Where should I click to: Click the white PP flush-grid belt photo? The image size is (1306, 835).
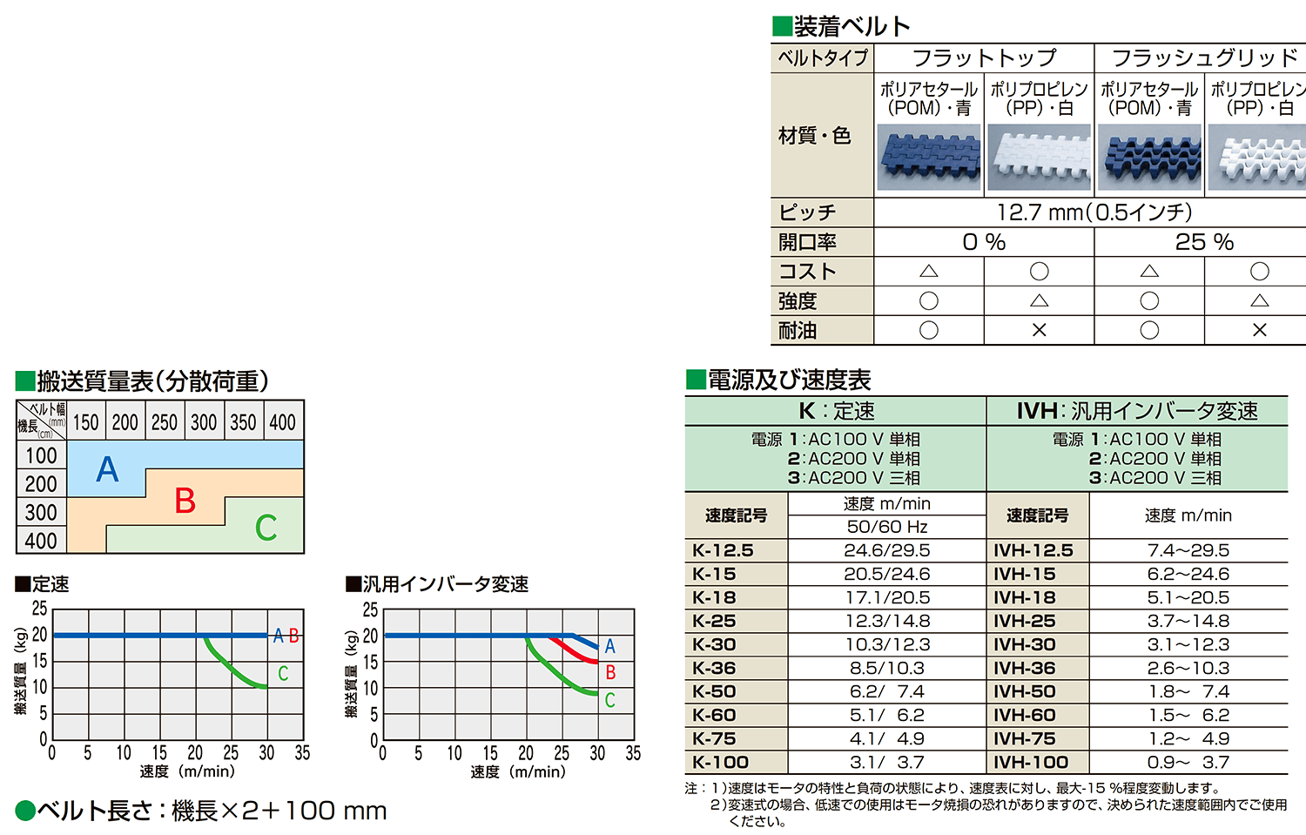(1256, 158)
